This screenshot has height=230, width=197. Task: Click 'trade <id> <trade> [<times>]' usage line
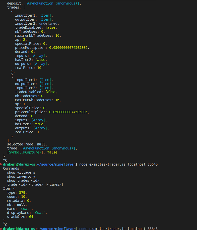(x=35, y=184)
